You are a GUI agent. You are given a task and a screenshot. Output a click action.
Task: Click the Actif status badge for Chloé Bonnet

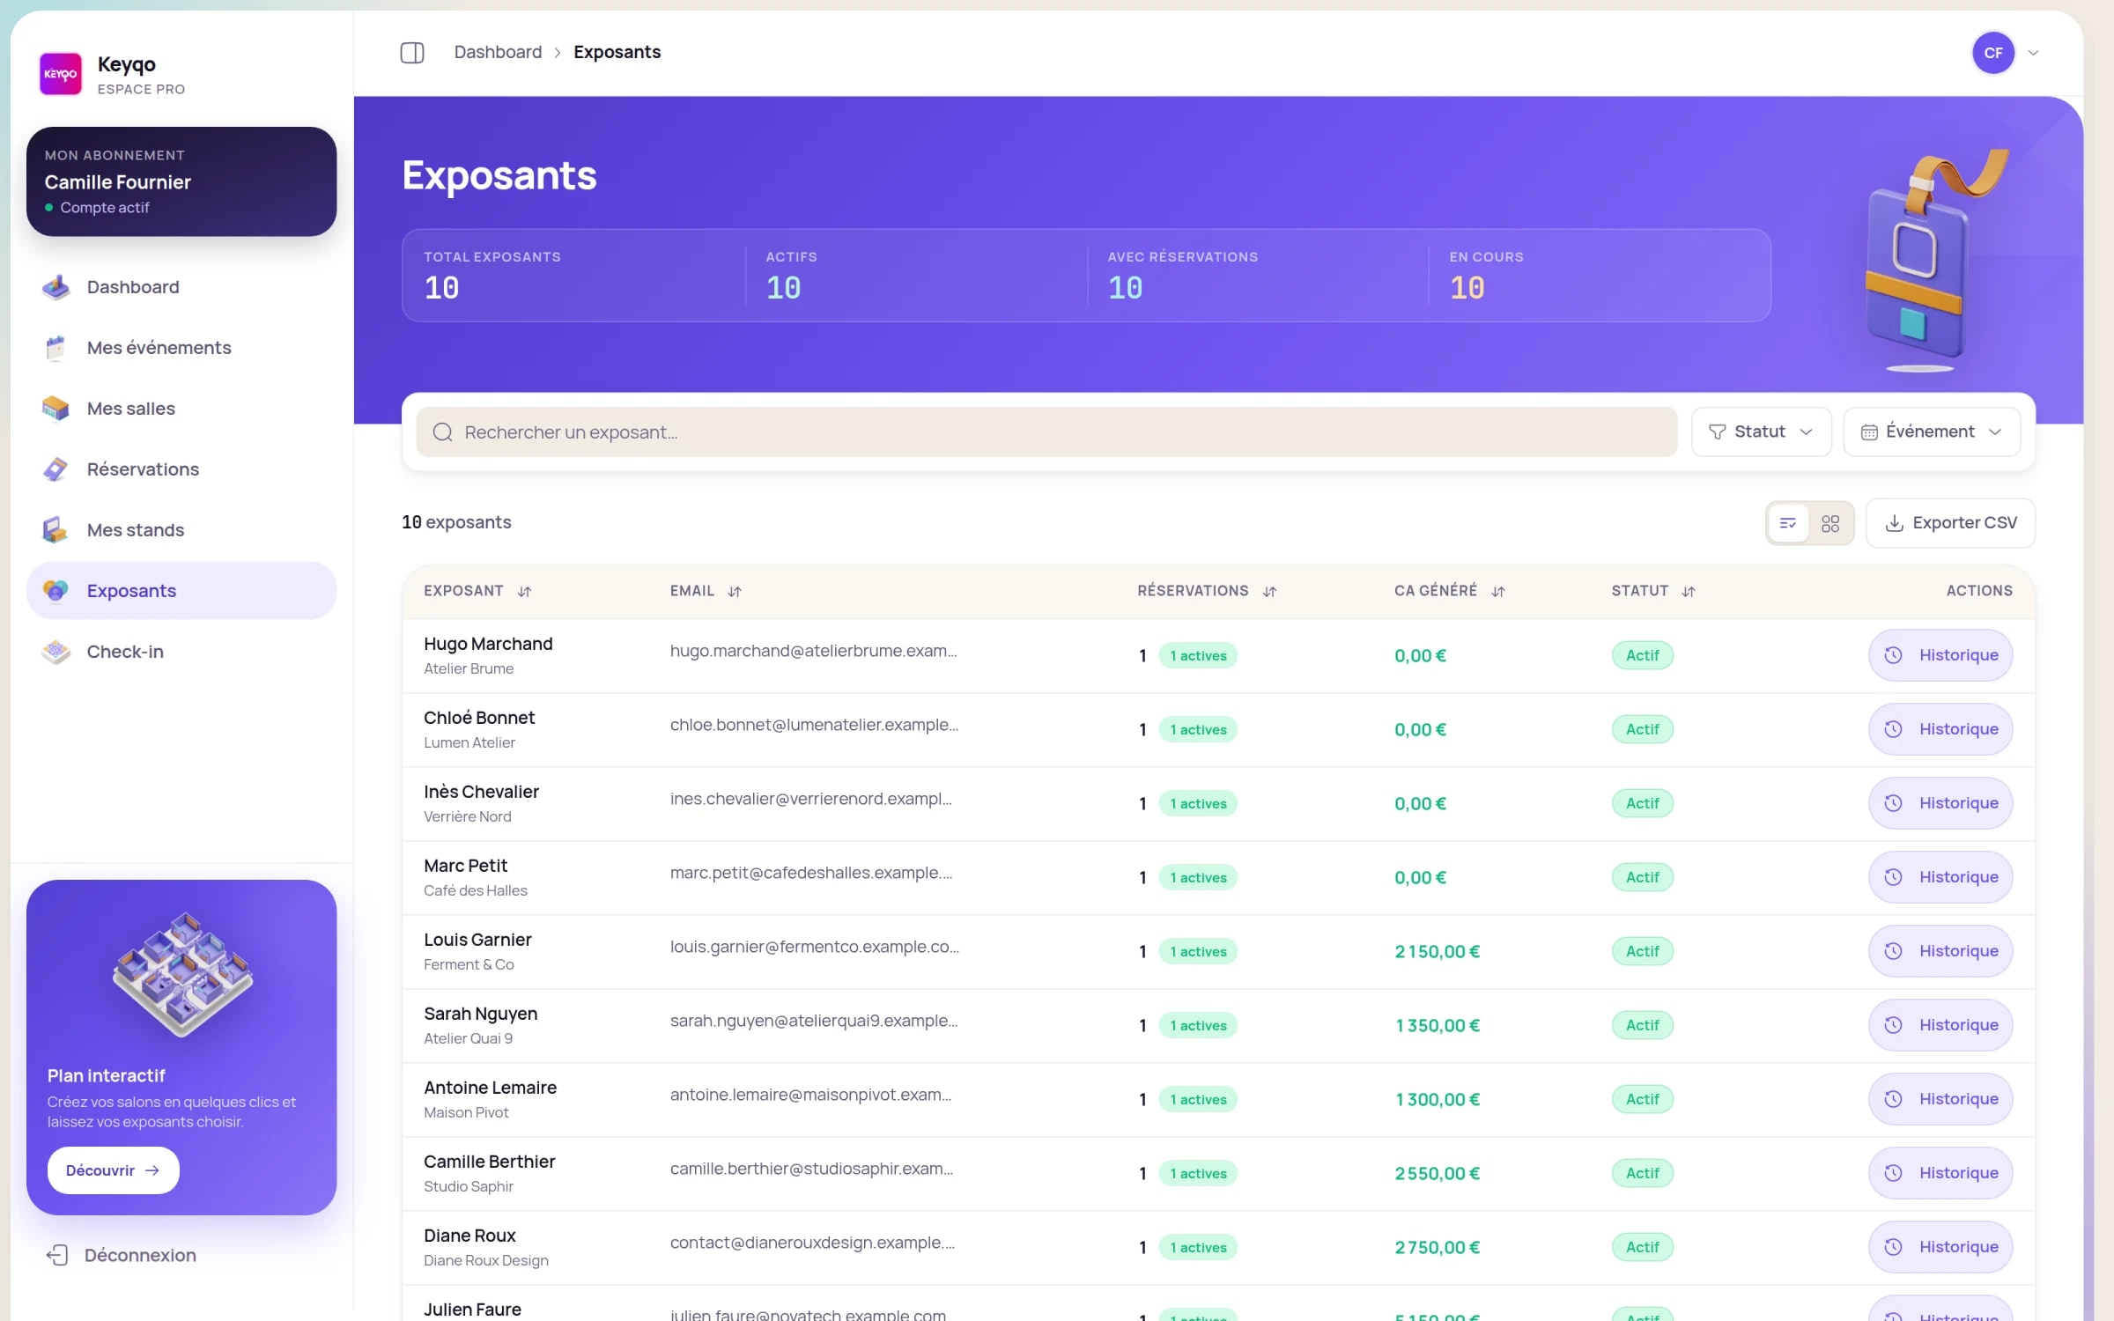pyautogui.click(x=1642, y=729)
